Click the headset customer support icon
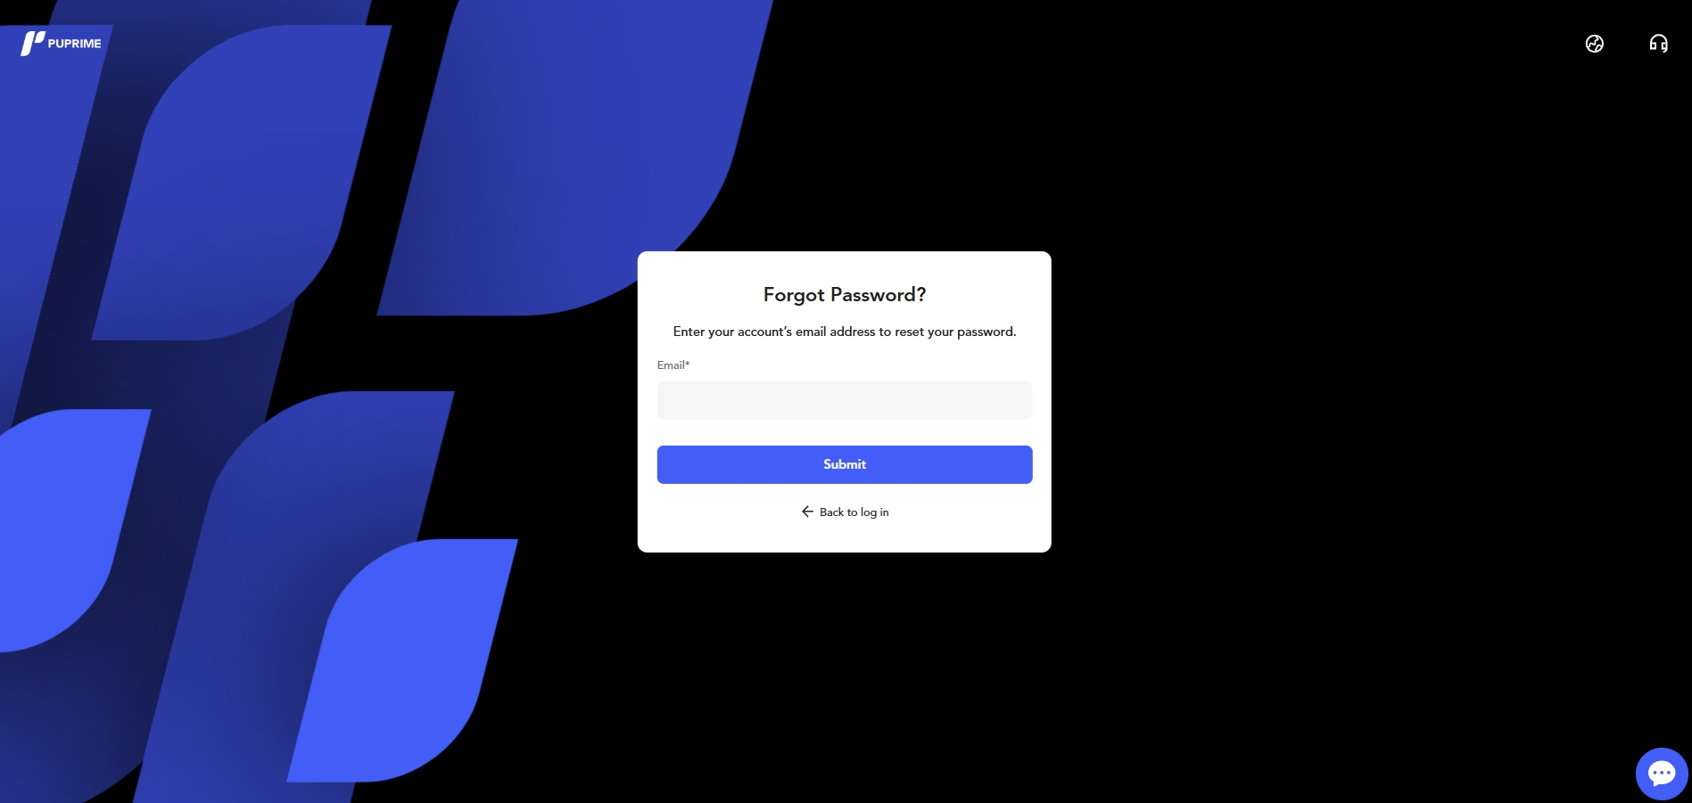Screen dimensions: 1692x803 [x=1658, y=44]
